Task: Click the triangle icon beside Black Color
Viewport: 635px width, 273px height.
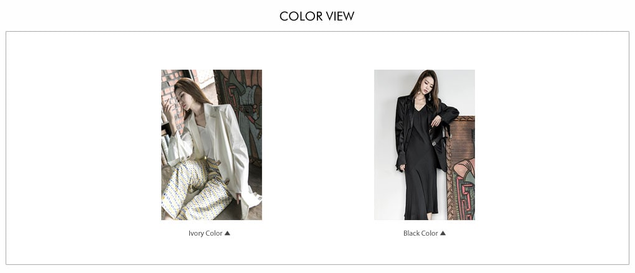Action: pyautogui.click(x=443, y=233)
